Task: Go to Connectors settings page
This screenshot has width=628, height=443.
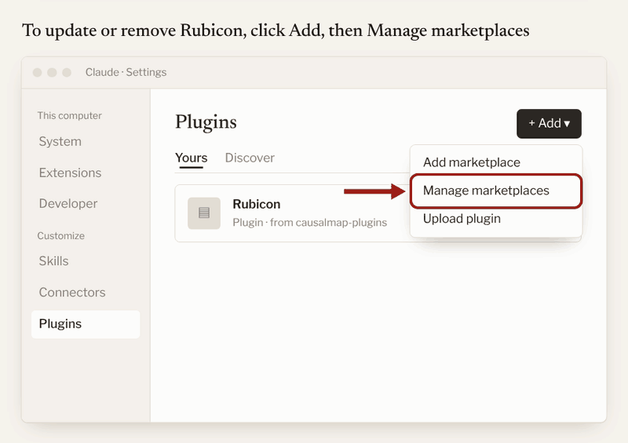Action: [x=72, y=292]
